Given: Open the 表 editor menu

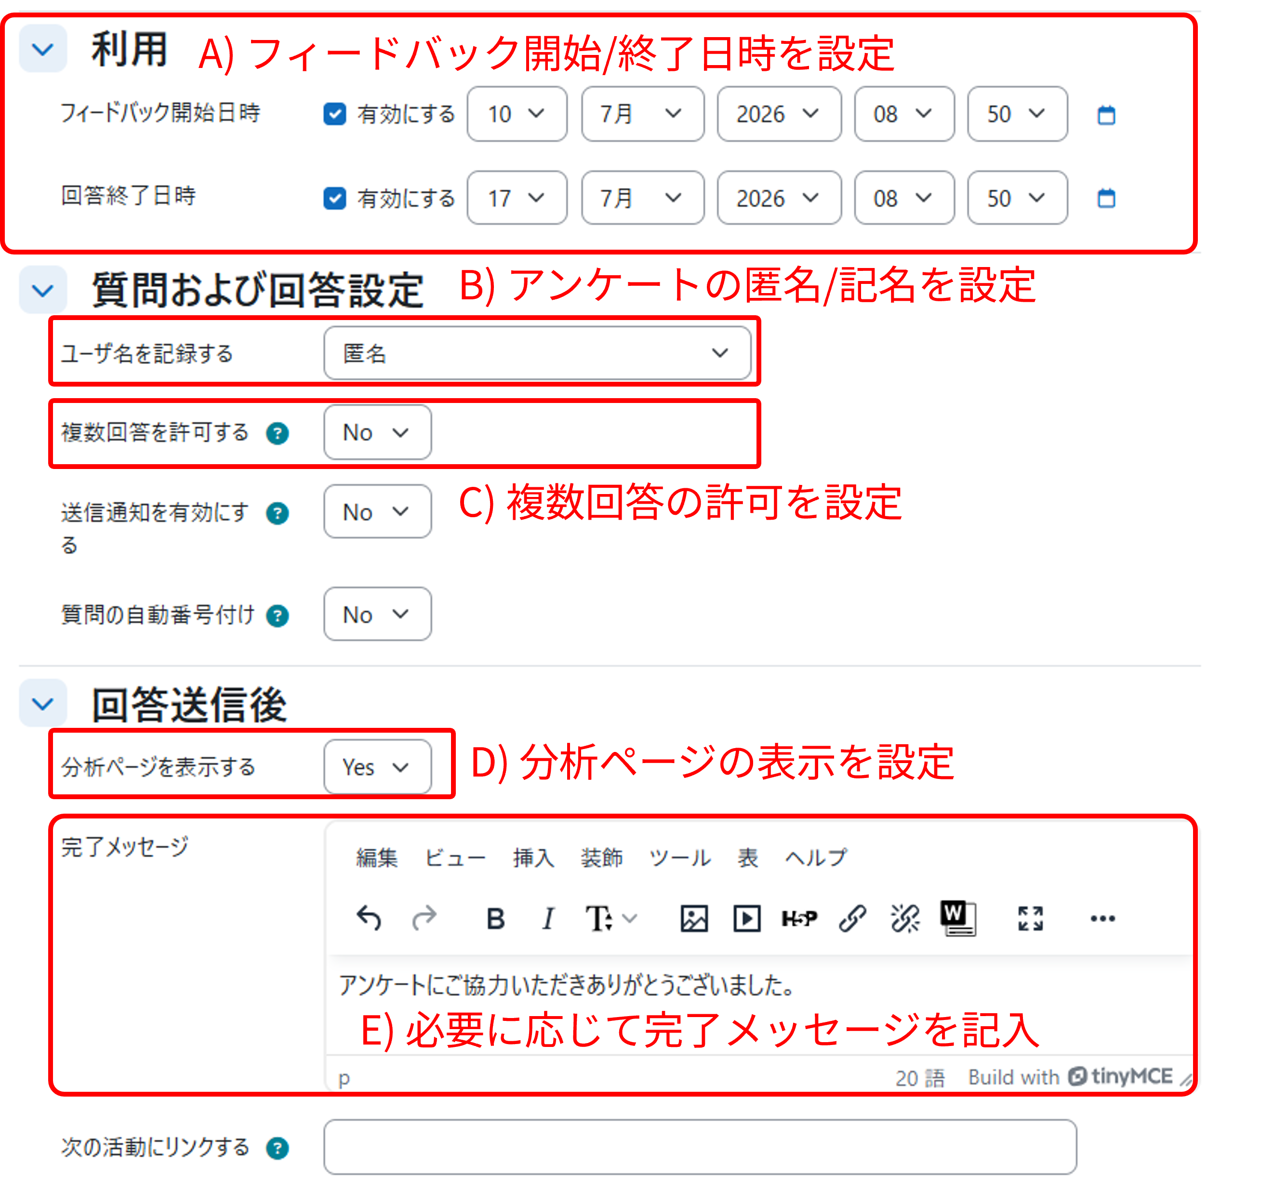Looking at the screenshot, I should [747, 858].
